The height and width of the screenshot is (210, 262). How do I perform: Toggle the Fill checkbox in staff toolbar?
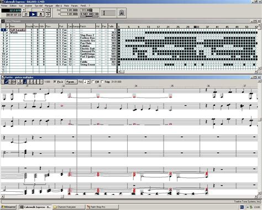click(x=93, y=81)
